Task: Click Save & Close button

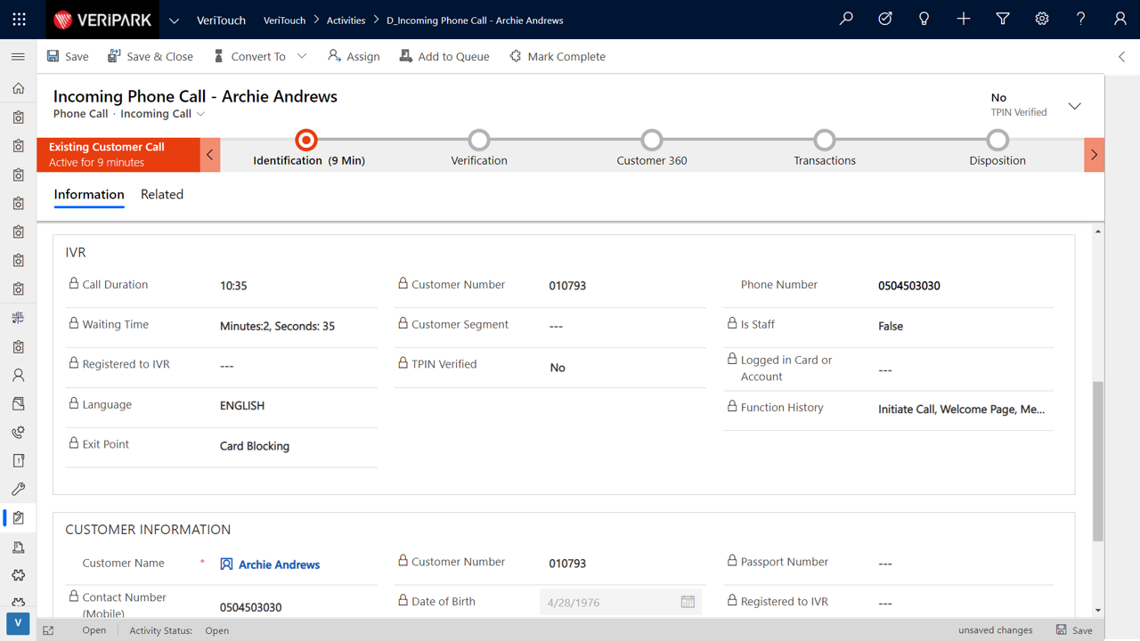Action: coord(151,56)
